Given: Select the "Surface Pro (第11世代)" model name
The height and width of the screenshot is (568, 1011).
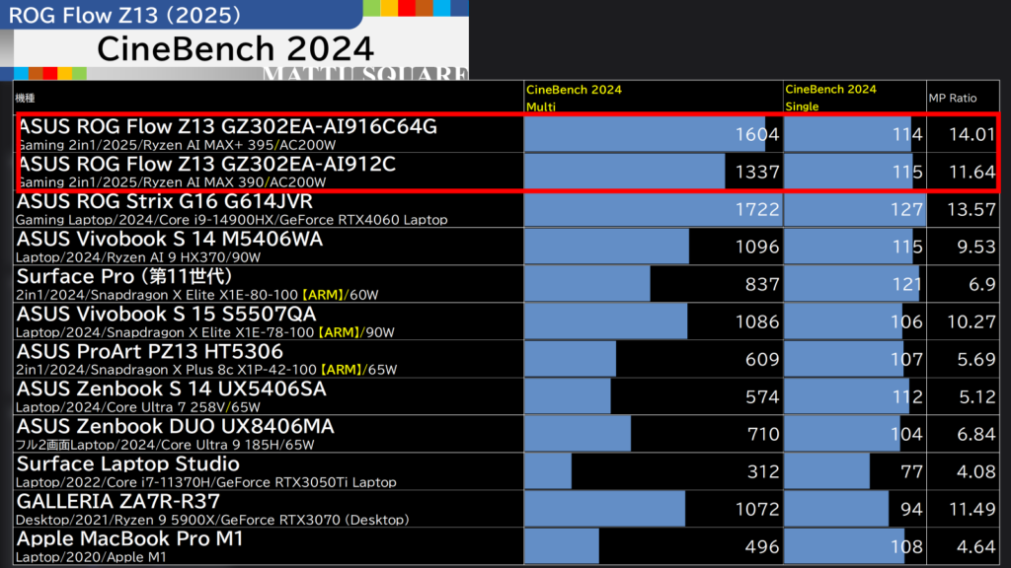Looking at the screenshot, I should click(x=123, y=276).
